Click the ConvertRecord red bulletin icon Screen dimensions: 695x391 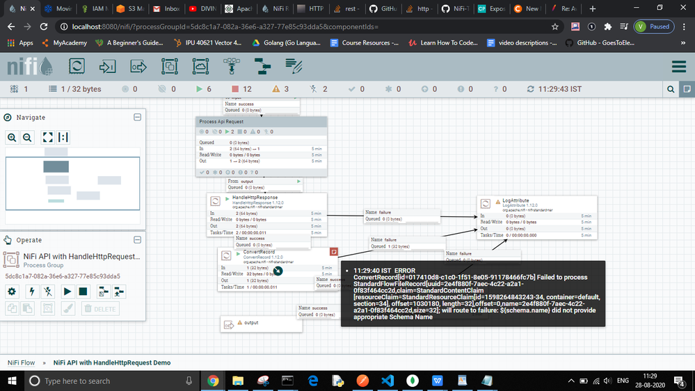pyautogui.click(x=334, y=252)
